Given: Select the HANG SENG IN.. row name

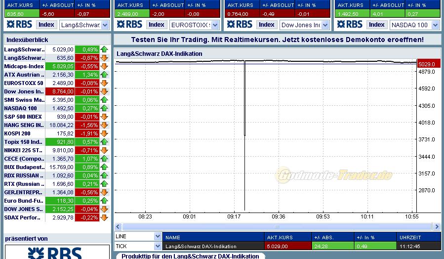Looking at the screenshot, I should (24, 125).
